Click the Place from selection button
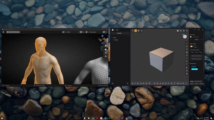Screen dimensions: 214x120 coord(196,56)
